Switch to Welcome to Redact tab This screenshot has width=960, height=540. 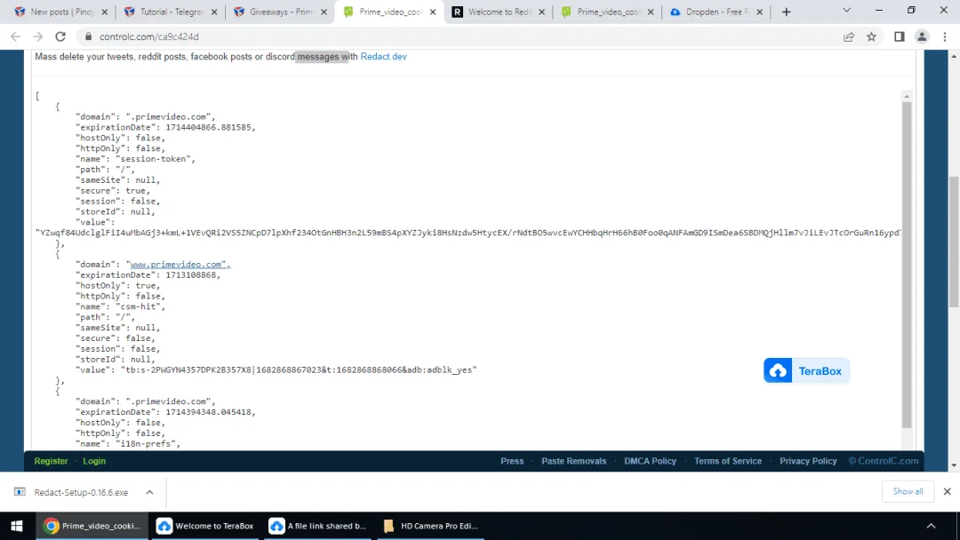pyautogui.click(x=499, y=12)
